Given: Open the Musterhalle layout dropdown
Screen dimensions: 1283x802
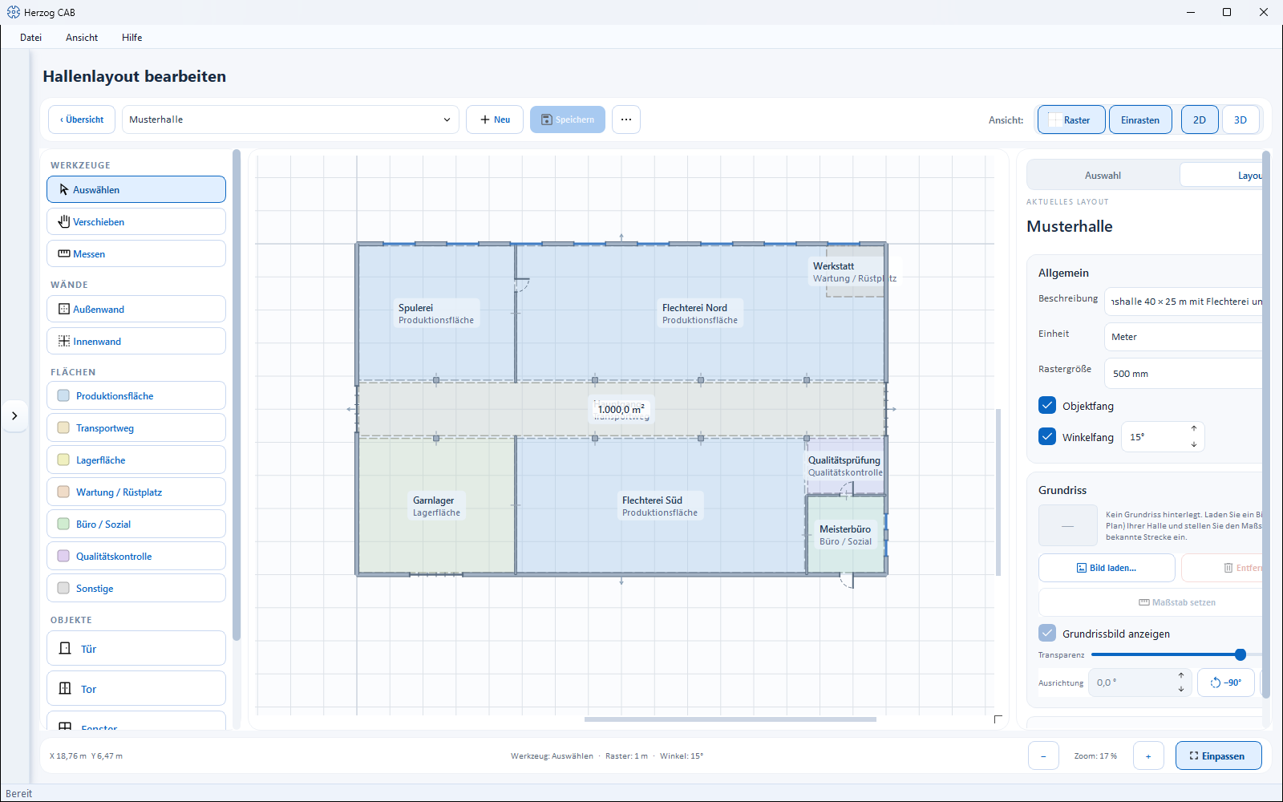Looking at the screenshot, I should [x=290, y=119].
